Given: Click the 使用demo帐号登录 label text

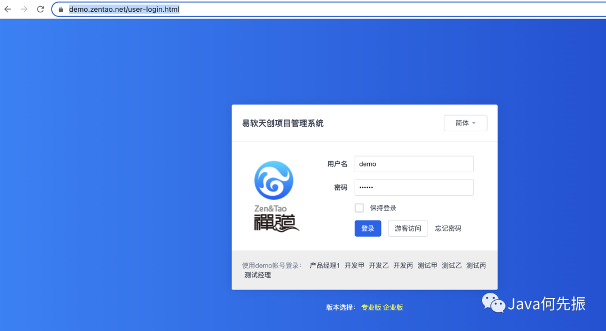Looking at the screenshot, I should [x=272, y=266].
